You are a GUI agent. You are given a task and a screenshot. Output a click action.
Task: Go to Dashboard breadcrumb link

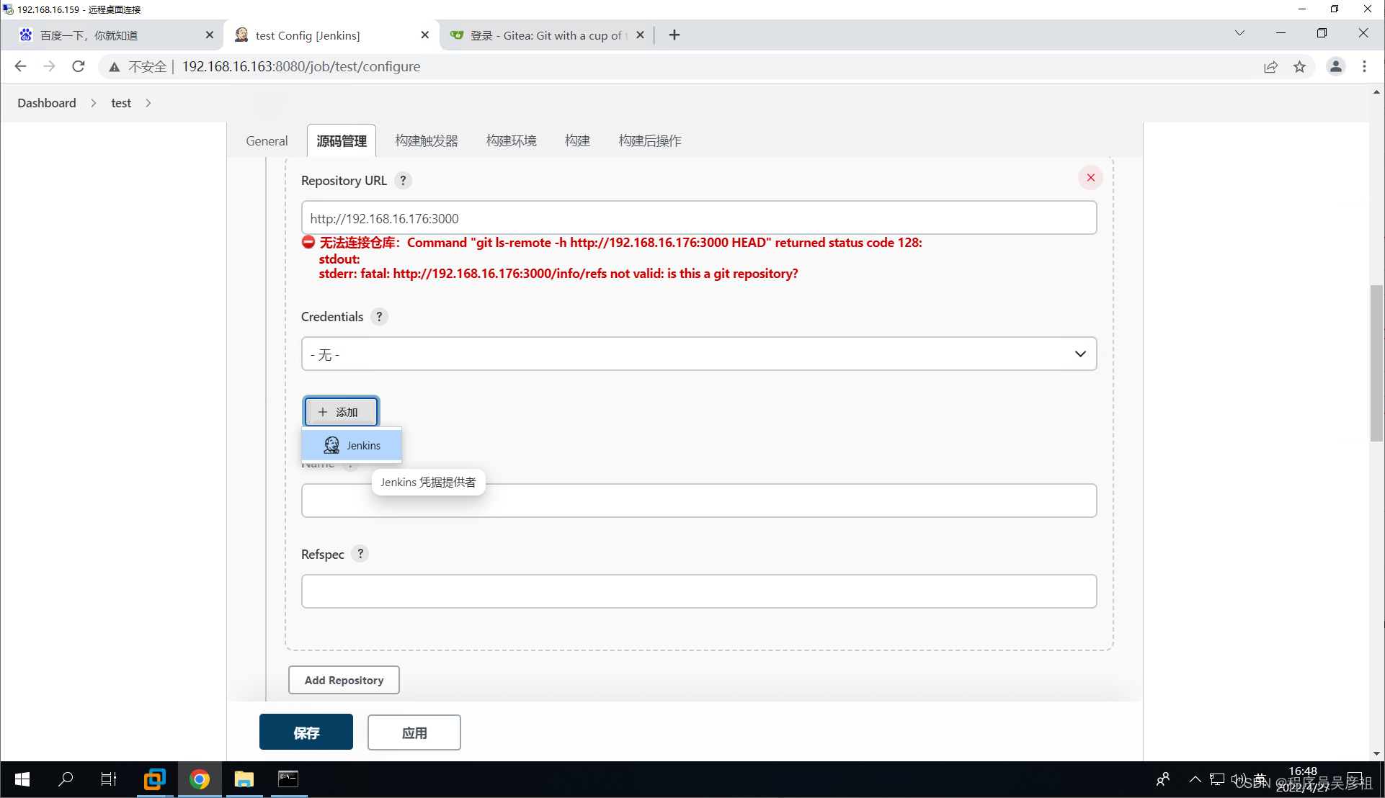click(x=47, y=103)
